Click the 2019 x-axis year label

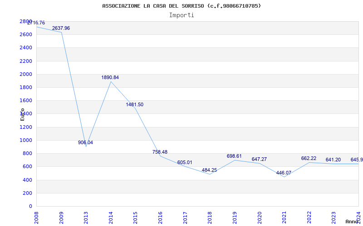(235, 217)
